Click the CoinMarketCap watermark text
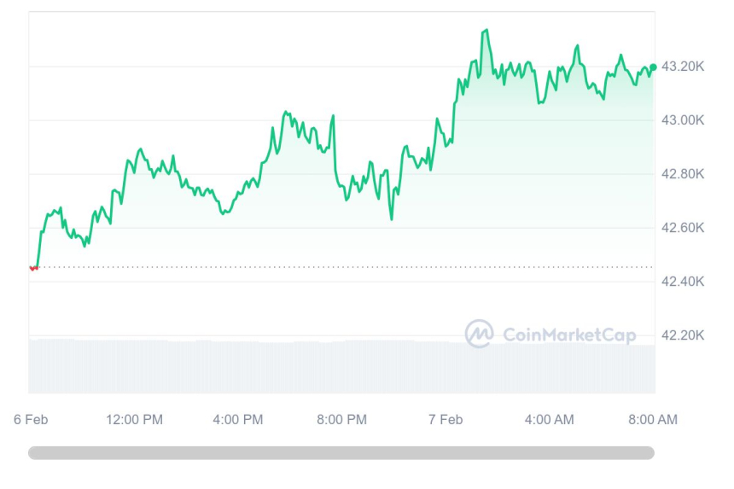Screen dimensions: 734x489 569,335
